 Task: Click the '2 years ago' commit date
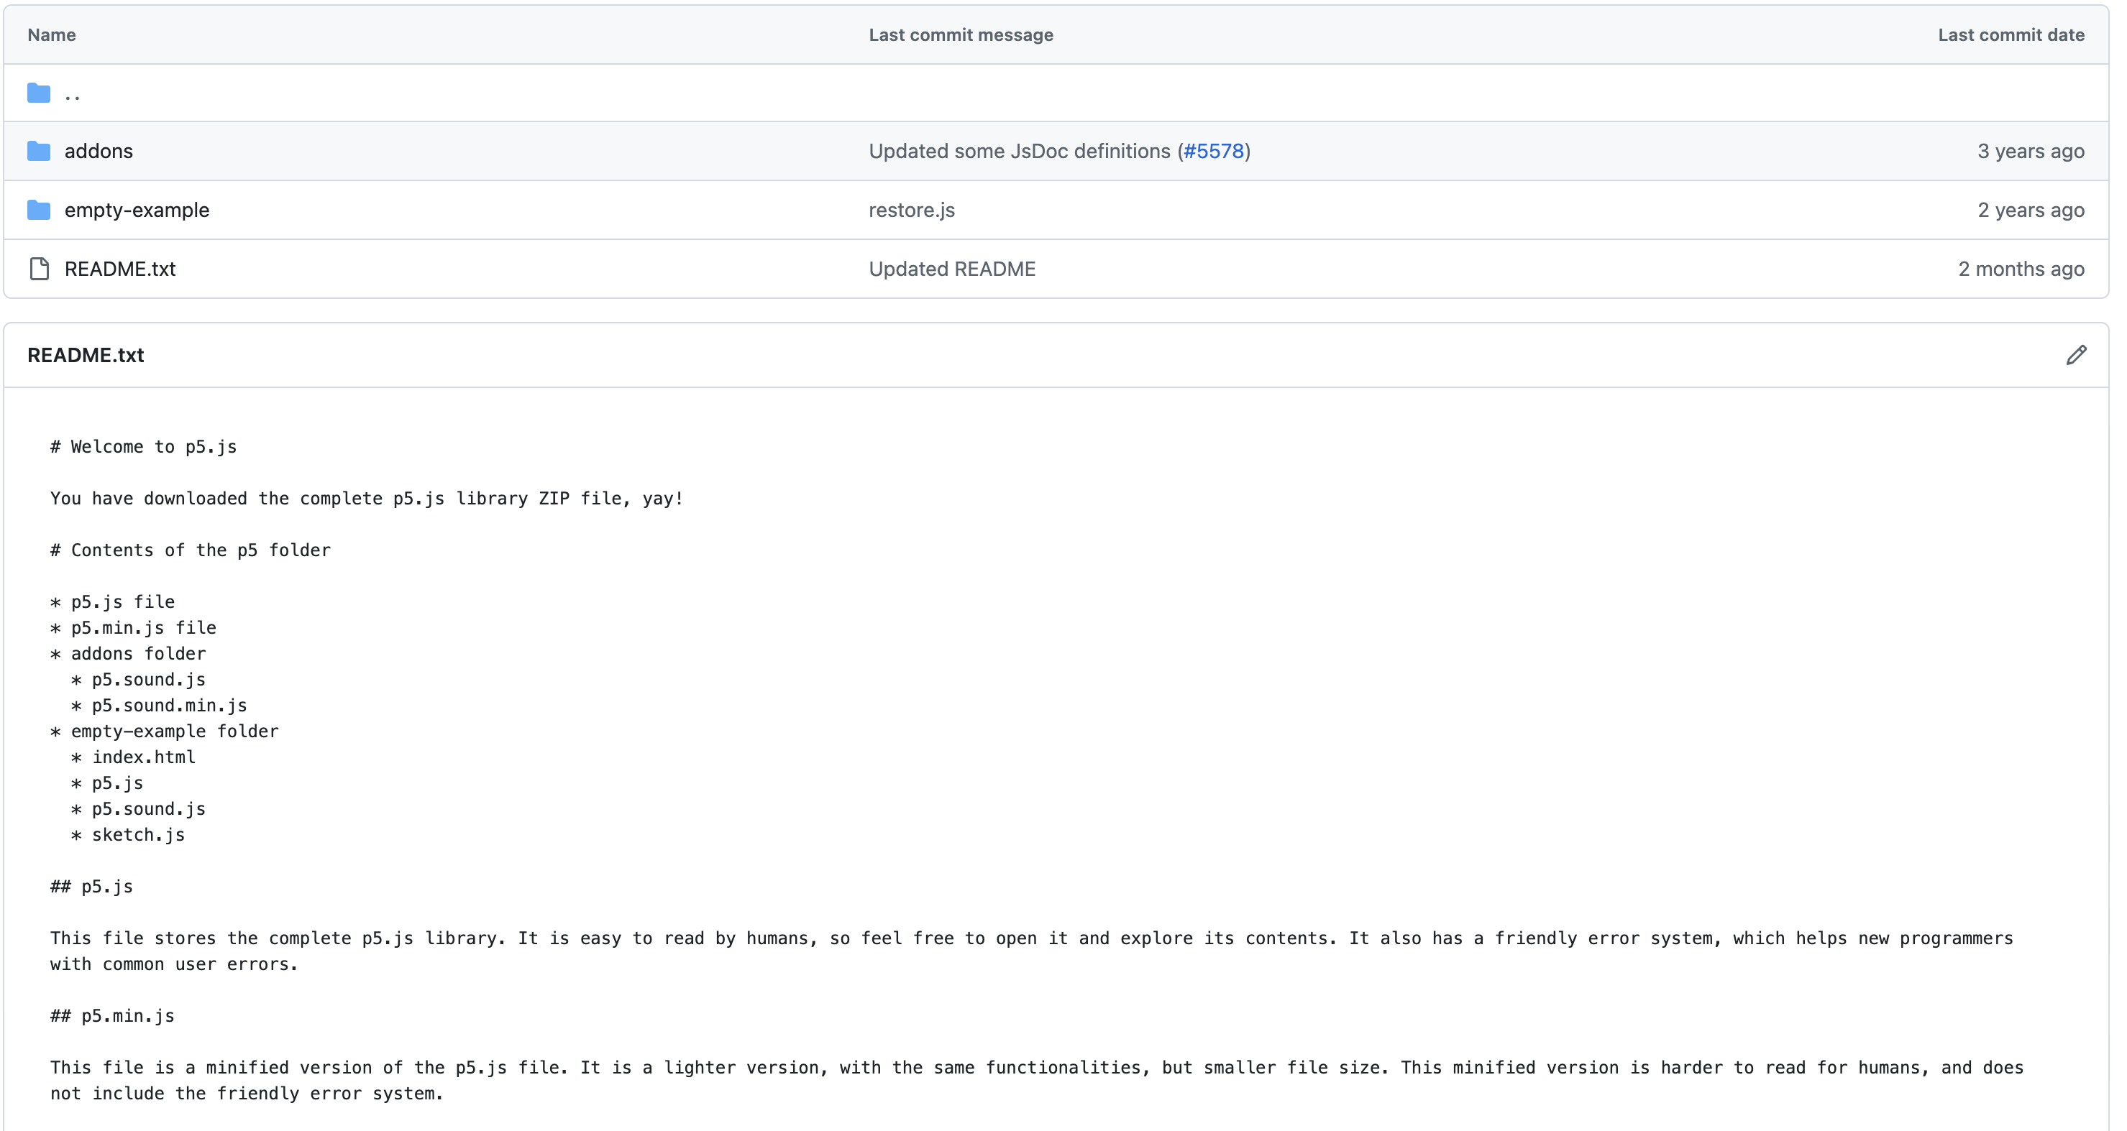coord(2030,211)
